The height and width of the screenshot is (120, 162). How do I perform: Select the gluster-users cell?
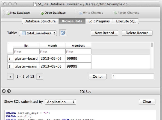click(26, 66)
